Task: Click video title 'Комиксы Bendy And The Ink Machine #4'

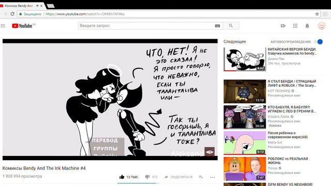Action: 44,168
